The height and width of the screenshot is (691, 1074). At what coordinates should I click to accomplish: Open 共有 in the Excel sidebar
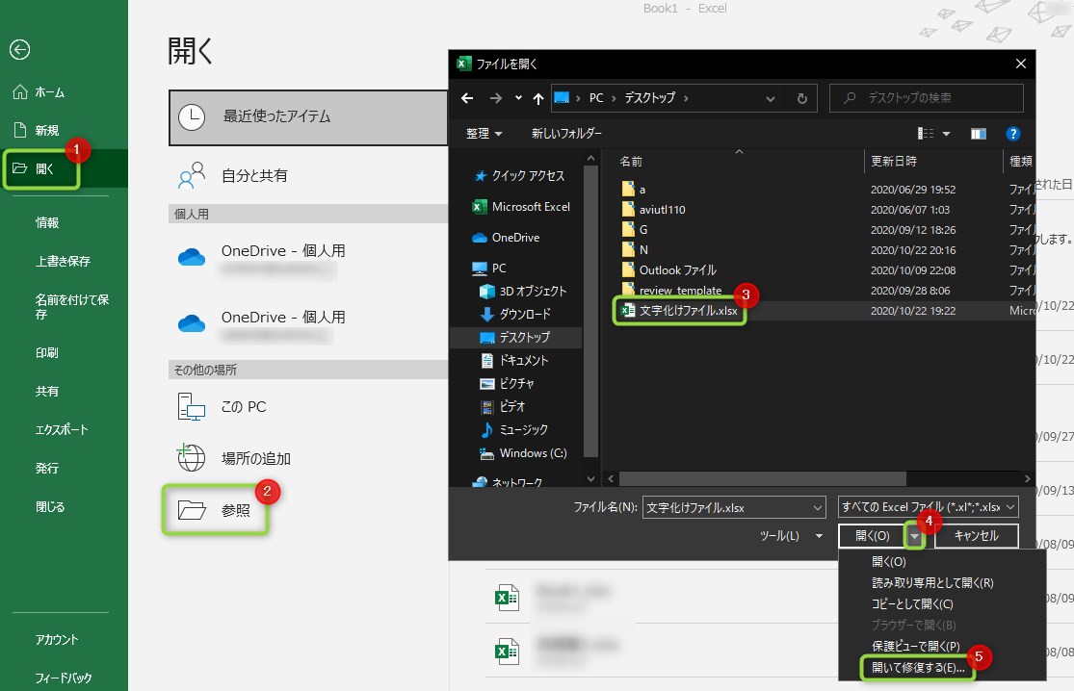[x=47, y=391]
